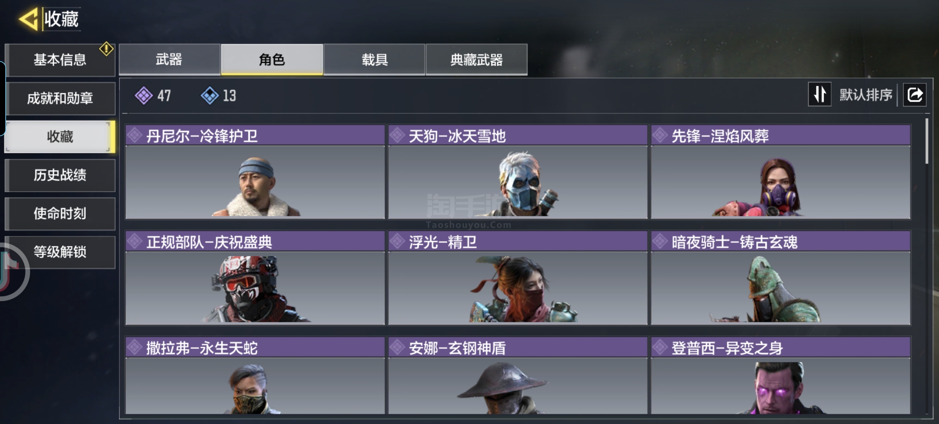Viewport: 939px width, 424px height.
Task: Select the 暗夜骑士-铸古玄魂 character card
Action: (x=780, y=277)
